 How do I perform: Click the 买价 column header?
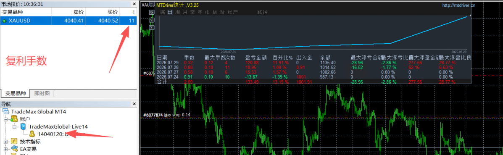[113, 12]
